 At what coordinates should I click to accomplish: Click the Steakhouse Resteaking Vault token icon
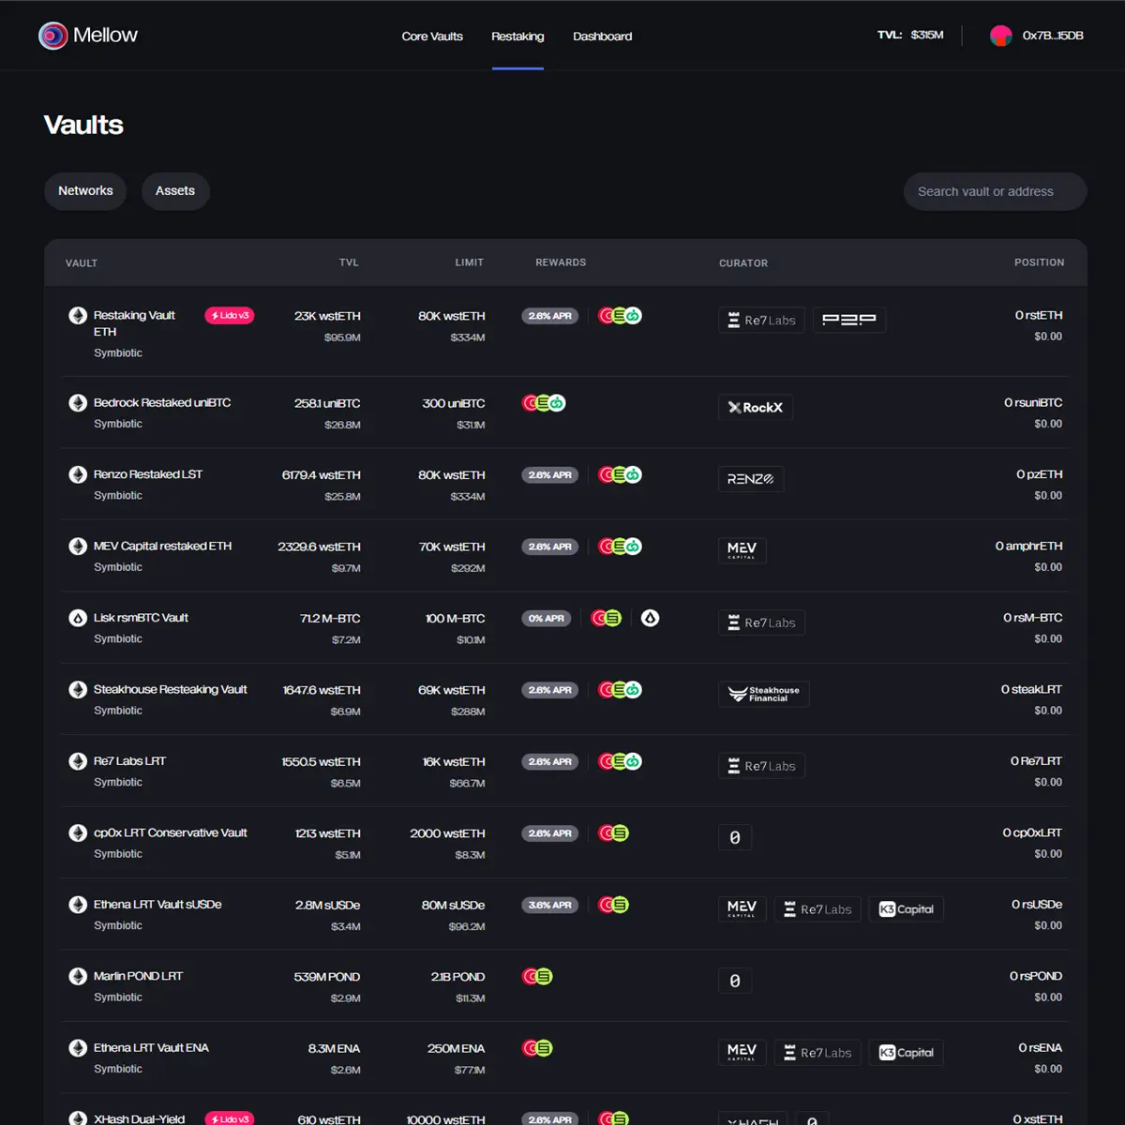(78, 690)
